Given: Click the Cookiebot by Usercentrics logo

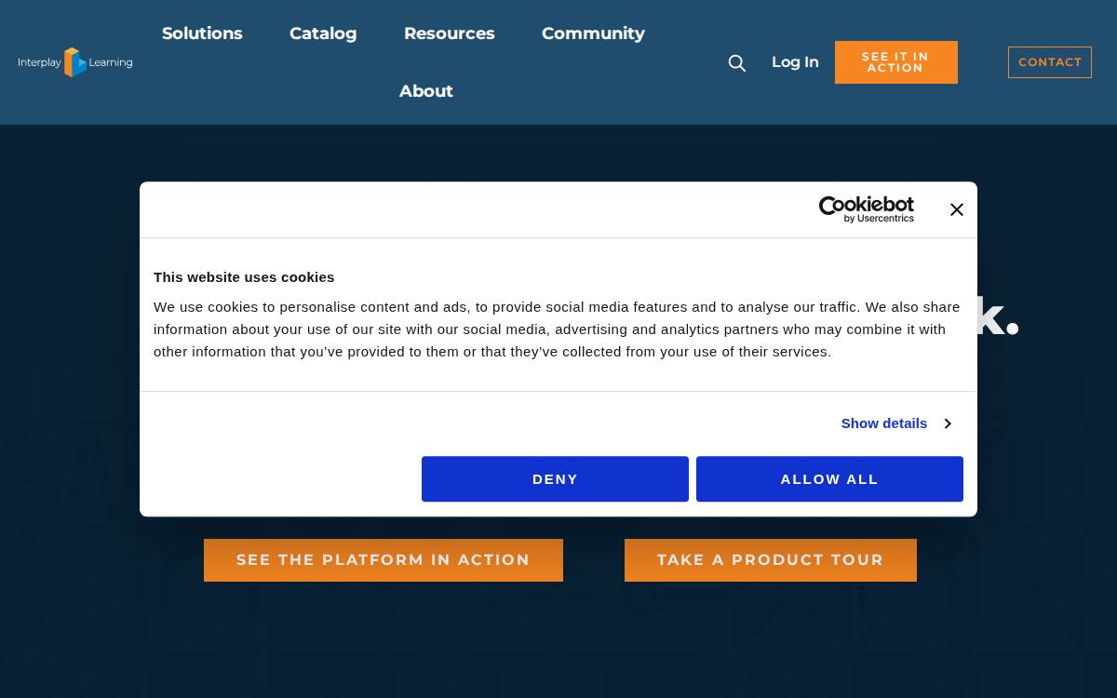Looking at the screenshot, I should (866, 209).
